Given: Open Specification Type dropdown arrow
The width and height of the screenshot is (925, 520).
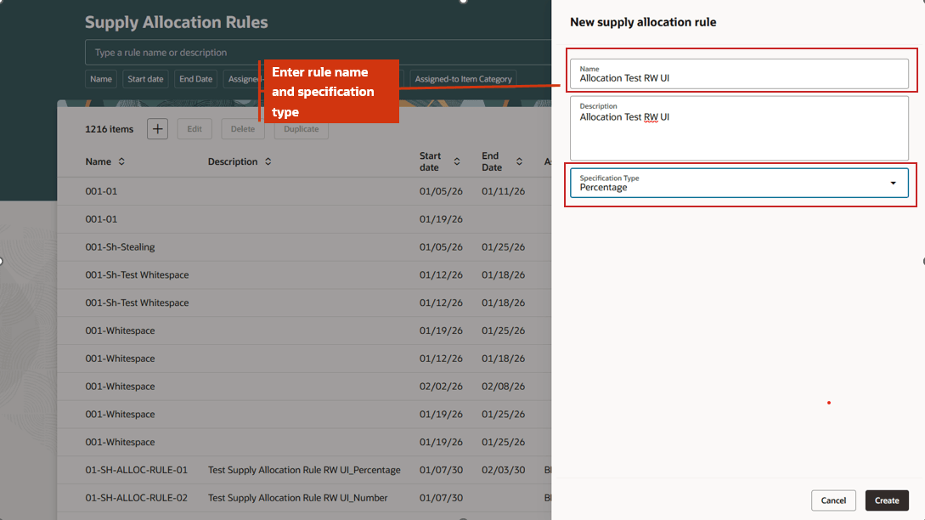Looking at the screenshot, I should (x=893, y=183).
